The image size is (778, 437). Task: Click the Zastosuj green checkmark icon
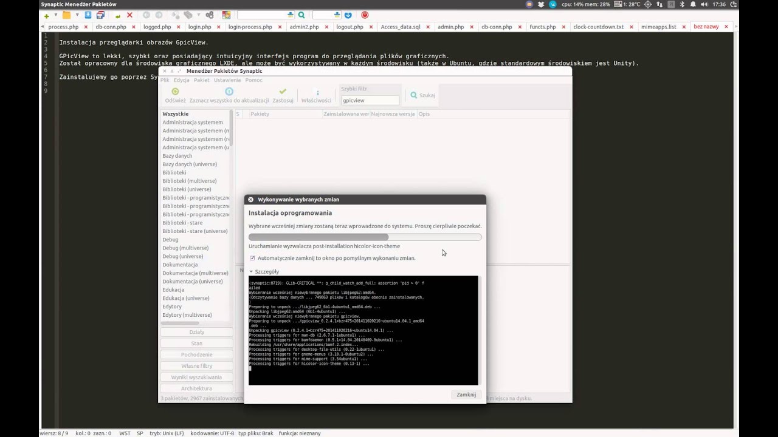[x=283, y=92]
